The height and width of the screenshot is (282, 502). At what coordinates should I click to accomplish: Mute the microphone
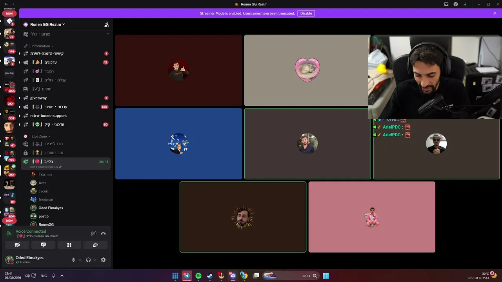(x=73, y=260)
